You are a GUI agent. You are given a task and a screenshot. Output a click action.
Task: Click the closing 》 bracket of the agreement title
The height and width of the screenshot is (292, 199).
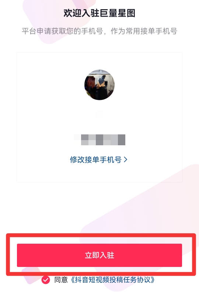click(x=153, y=280)
